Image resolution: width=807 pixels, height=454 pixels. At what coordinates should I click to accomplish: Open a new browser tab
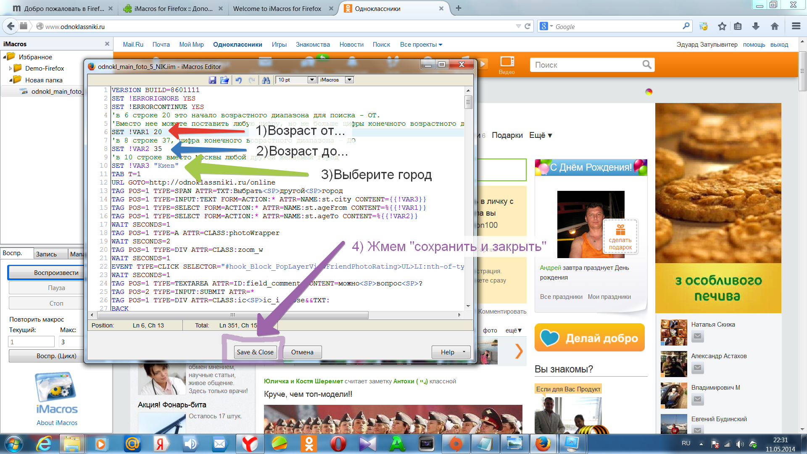pos(459,8)
